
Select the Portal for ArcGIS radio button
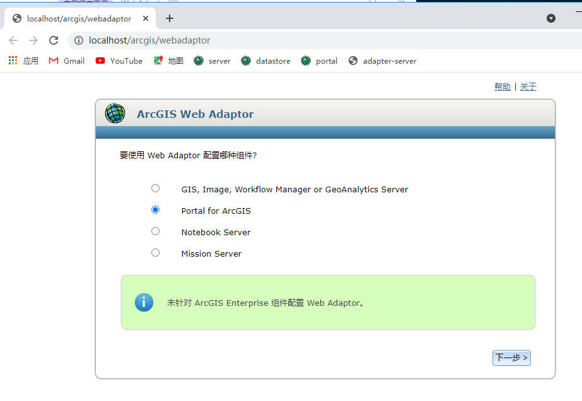[156, 210]
